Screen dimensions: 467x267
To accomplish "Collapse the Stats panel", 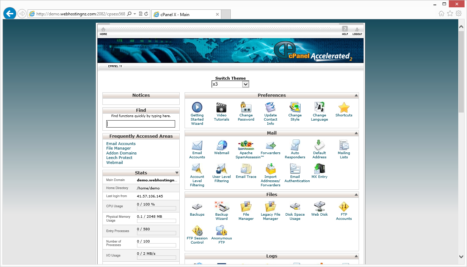I will [x=177, y=173].
